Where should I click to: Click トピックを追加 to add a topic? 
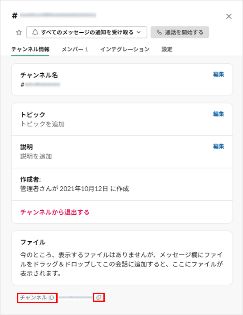click(x=42, y=124)
